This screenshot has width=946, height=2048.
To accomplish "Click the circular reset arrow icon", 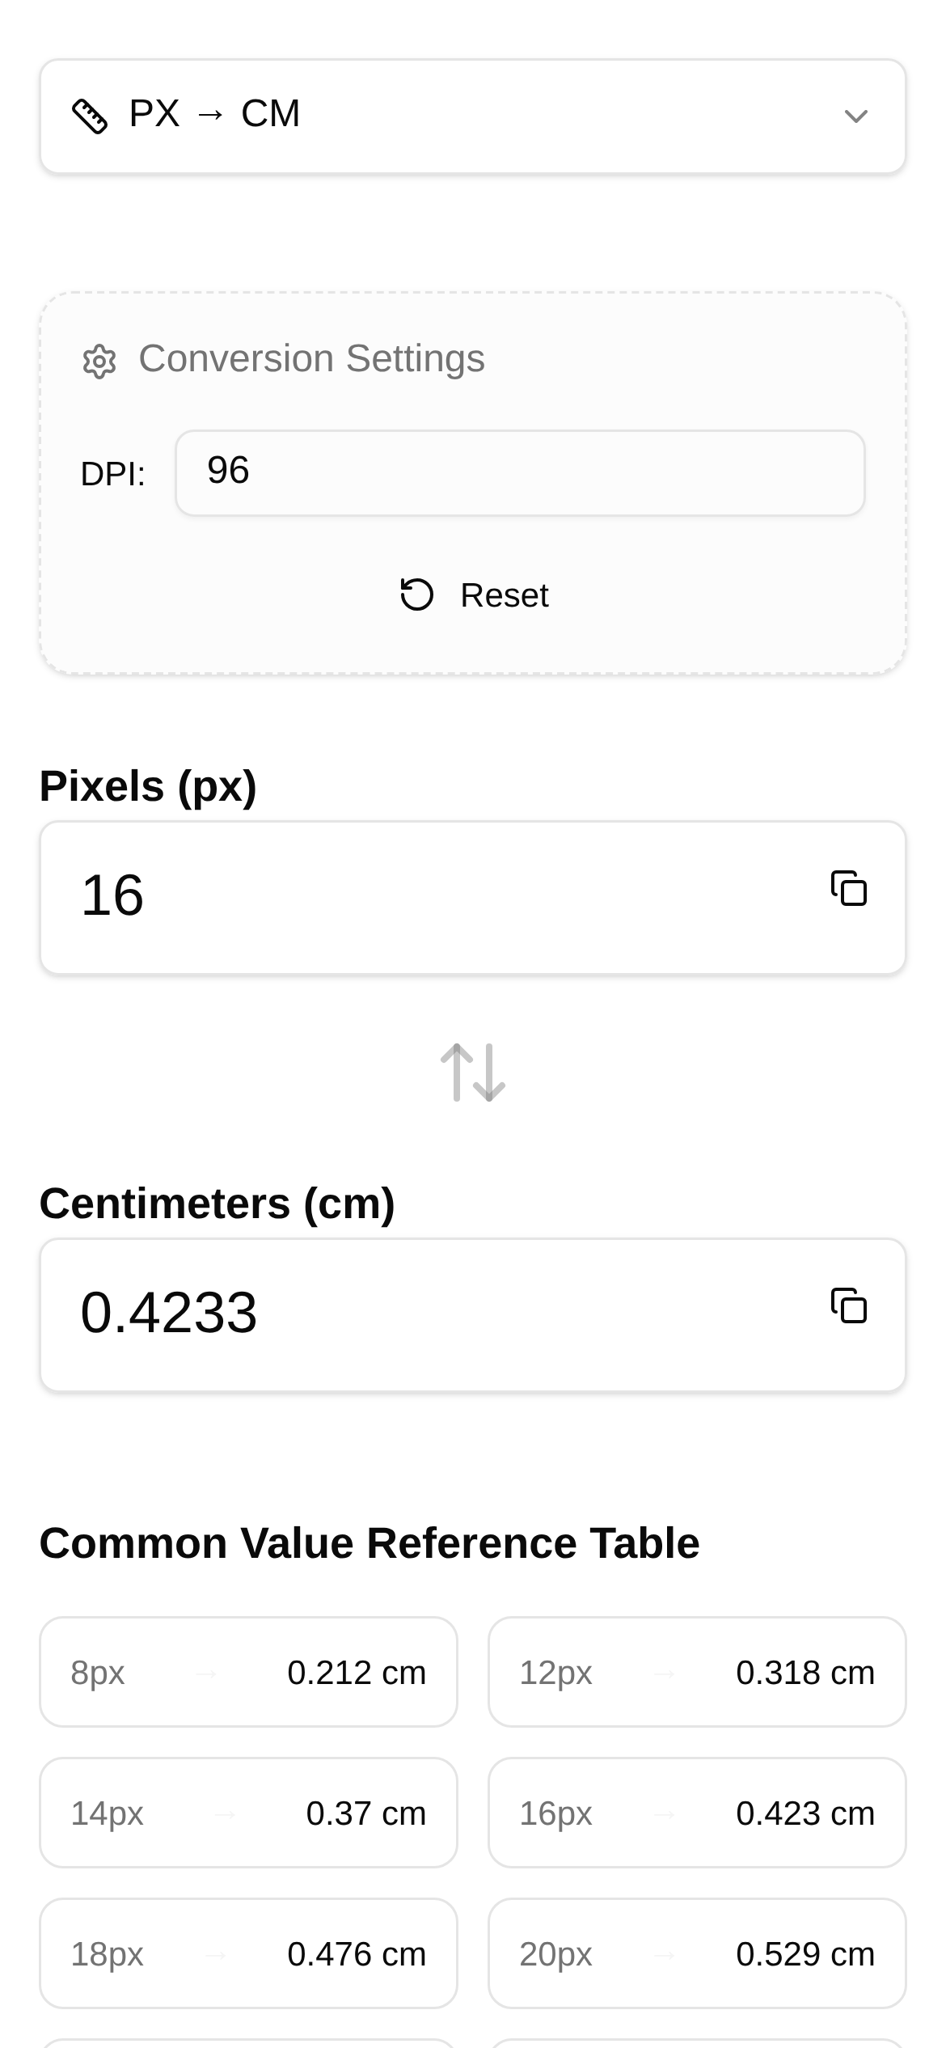I will tap(417, 595).
